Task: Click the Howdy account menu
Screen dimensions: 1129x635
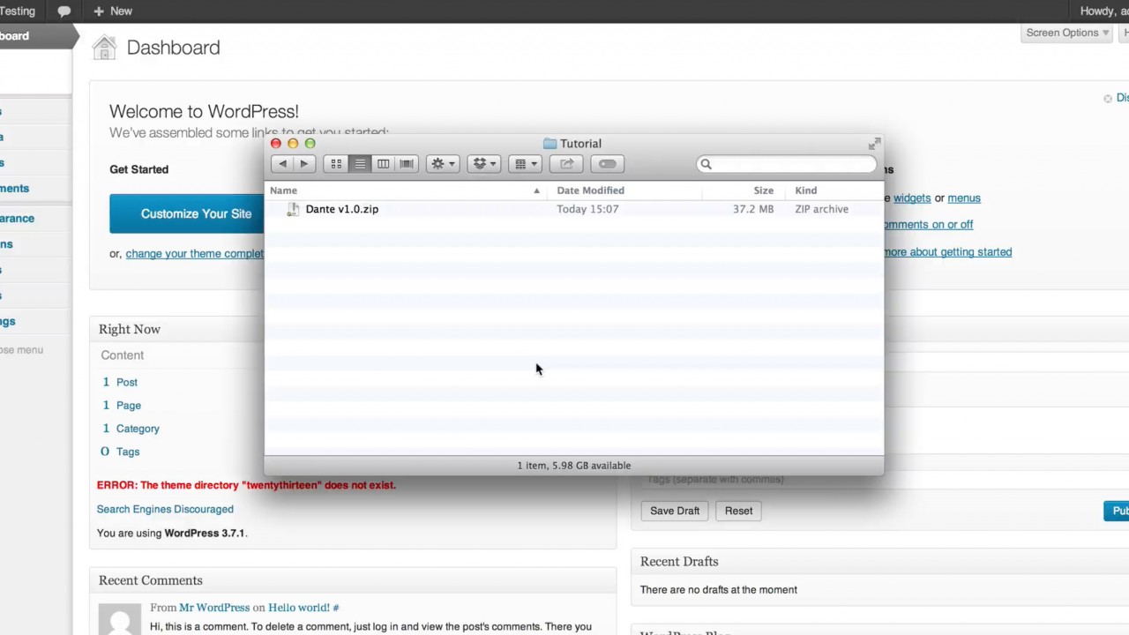Action: tap(1104, 11)
